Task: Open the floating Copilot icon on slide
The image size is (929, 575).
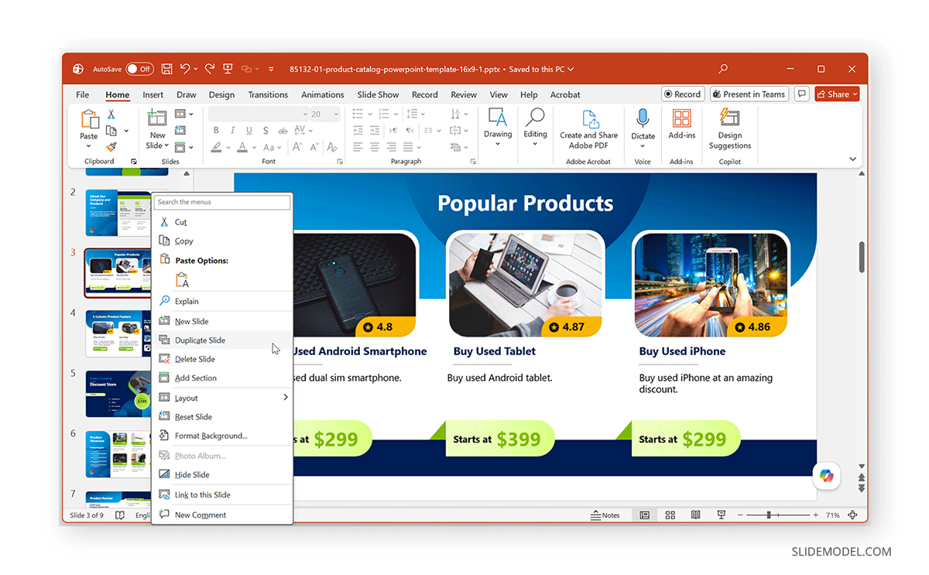Action: (x=827, y=476)
